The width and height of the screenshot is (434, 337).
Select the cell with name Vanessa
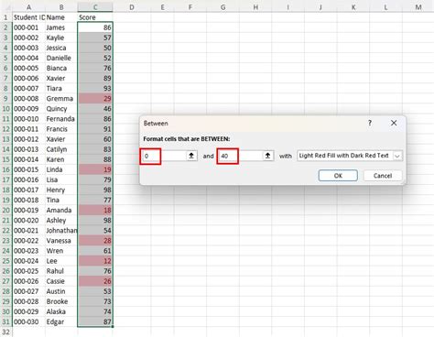[61, 241]
